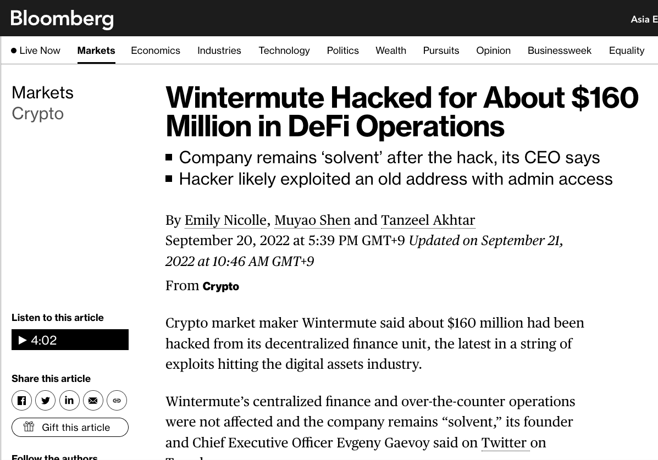Share the article on Twitter
This screenshot has width=658, height=460.
(x=46, y=401)
